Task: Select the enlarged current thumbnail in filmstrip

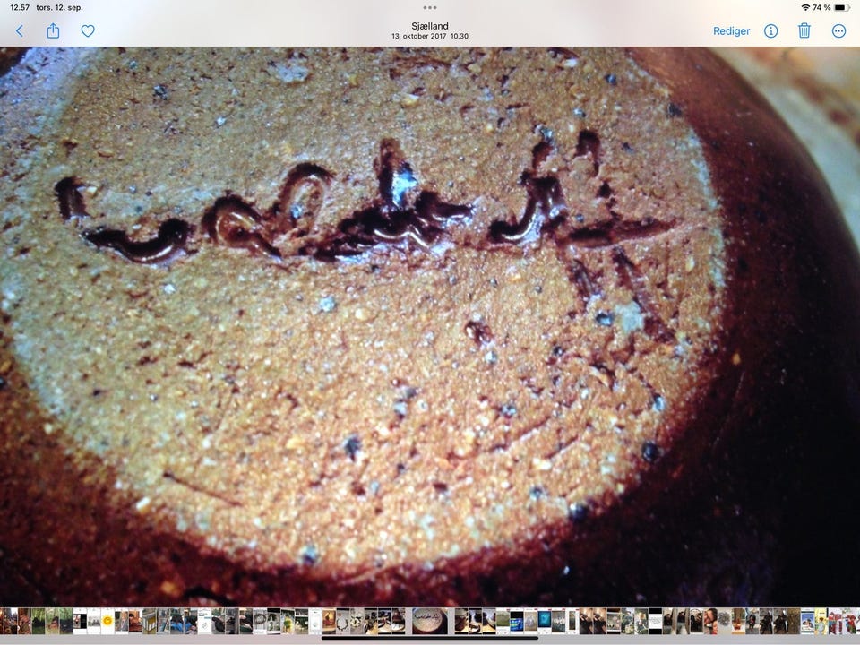Action: (x=429, y=621)
